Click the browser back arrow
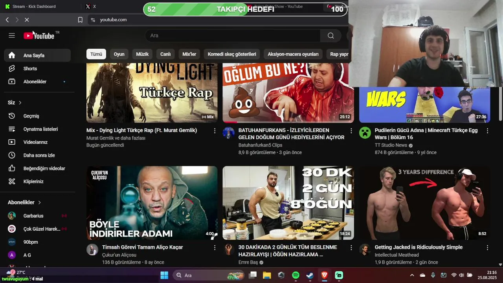503x283 pixels. [7, 20]
